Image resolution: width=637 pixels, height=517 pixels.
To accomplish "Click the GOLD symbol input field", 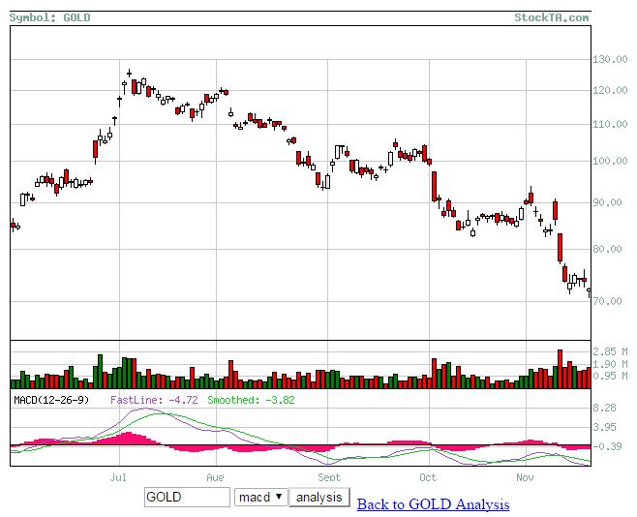I will pyautogui.click(x=187, y=497).
